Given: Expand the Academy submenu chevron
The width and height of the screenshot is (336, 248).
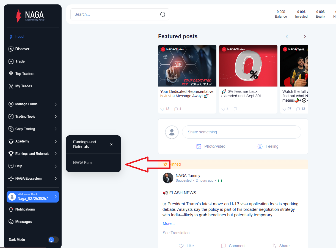Looking at the screenshot, I should click(x=56, y=141).
